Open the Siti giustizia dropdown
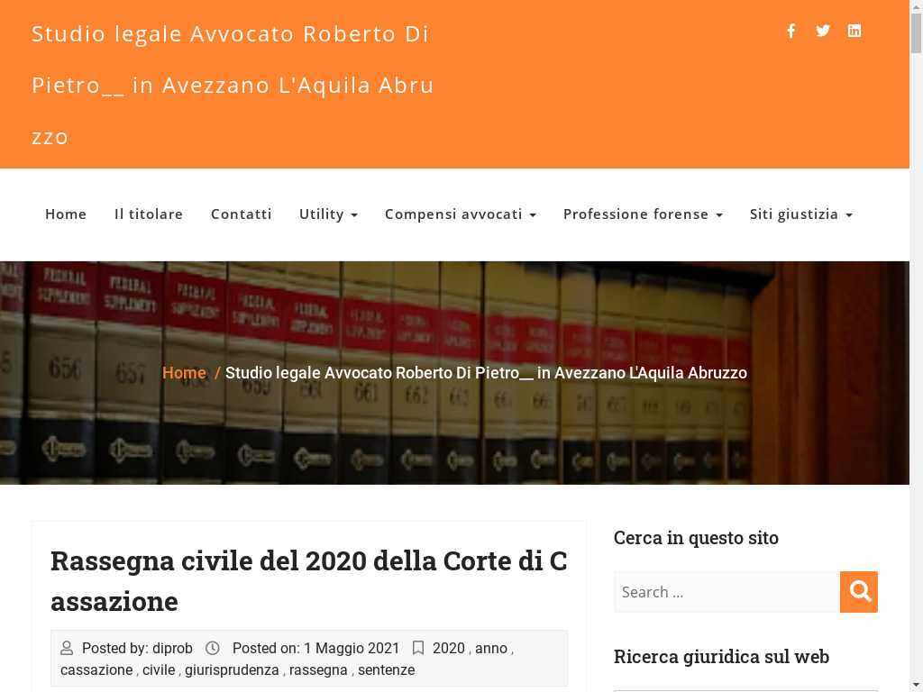The image size is (923, 692). [x=800, y=214]
